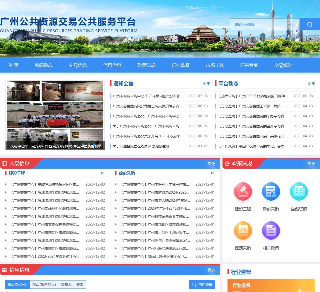Expand 政府采购 list via double-arrow chevron
The height and width of the screenshot is (292, 320).
tap(212, 173)
